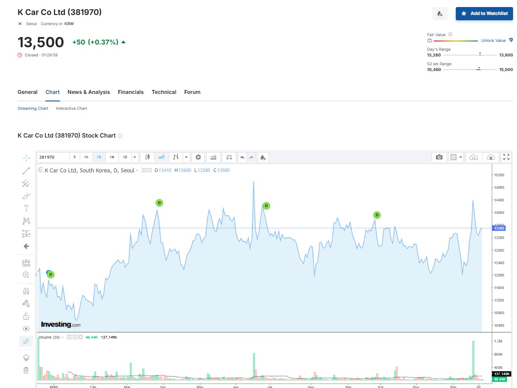Select the long position prediction tool
This screenshot has height=388, width=517.
26,234
